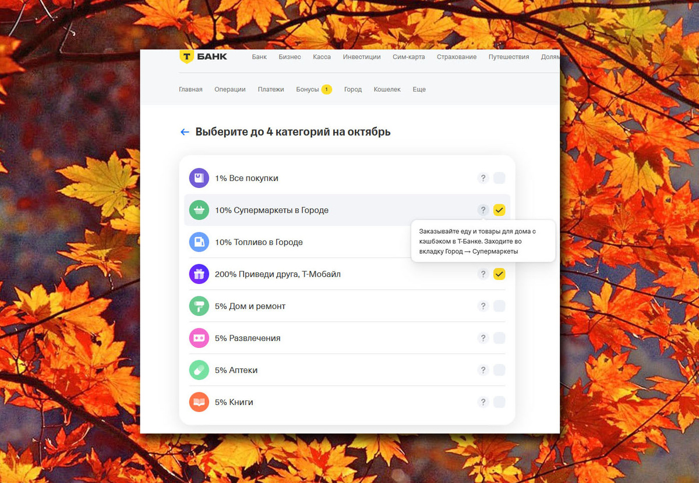The image size is (699, 483).
Task: Switch to the Платежи tab
Action: point(271,90)
